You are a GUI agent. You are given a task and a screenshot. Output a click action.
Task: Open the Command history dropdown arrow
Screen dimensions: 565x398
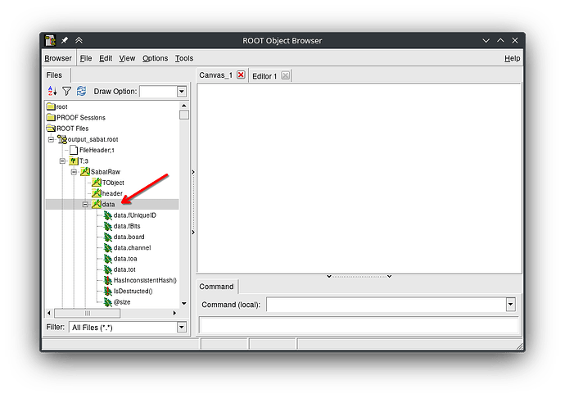coord(510,305)
